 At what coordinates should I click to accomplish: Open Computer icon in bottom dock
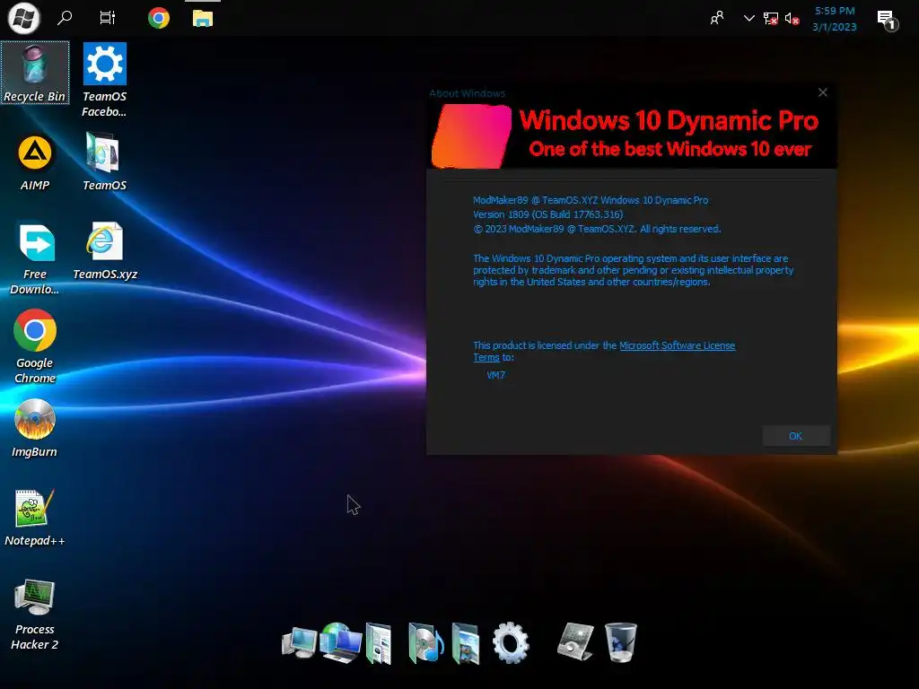[x=298, y=642]
